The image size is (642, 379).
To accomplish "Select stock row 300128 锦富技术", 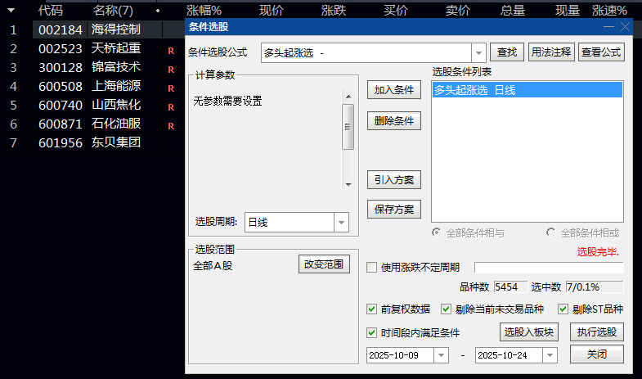I will point(92,67).
